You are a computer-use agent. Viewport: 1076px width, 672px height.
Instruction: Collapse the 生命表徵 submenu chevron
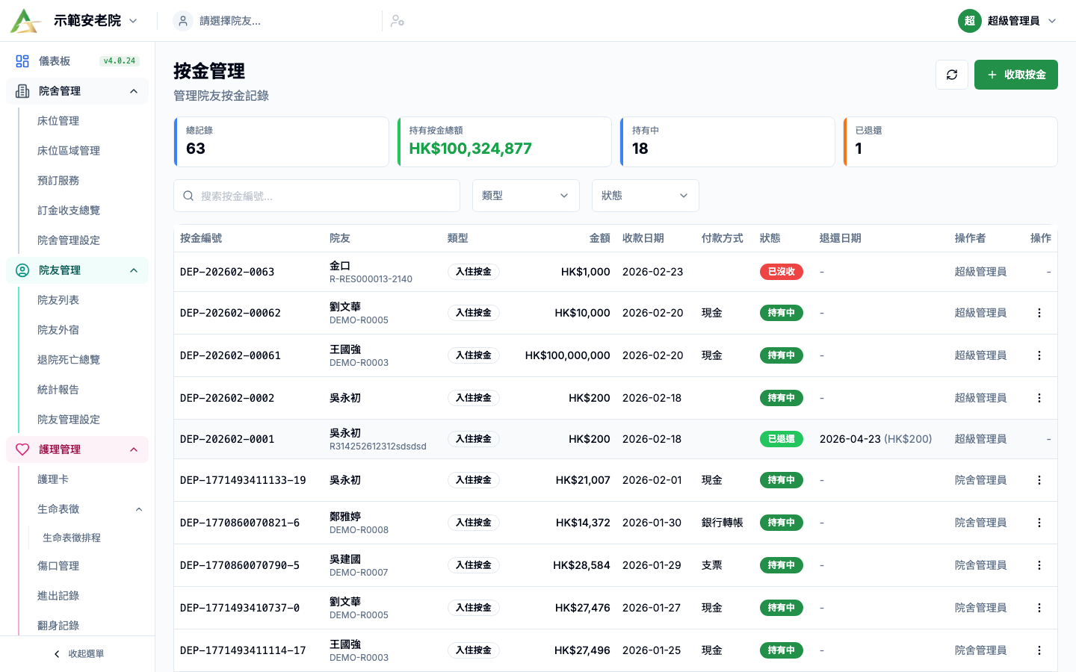pos(139,509)
